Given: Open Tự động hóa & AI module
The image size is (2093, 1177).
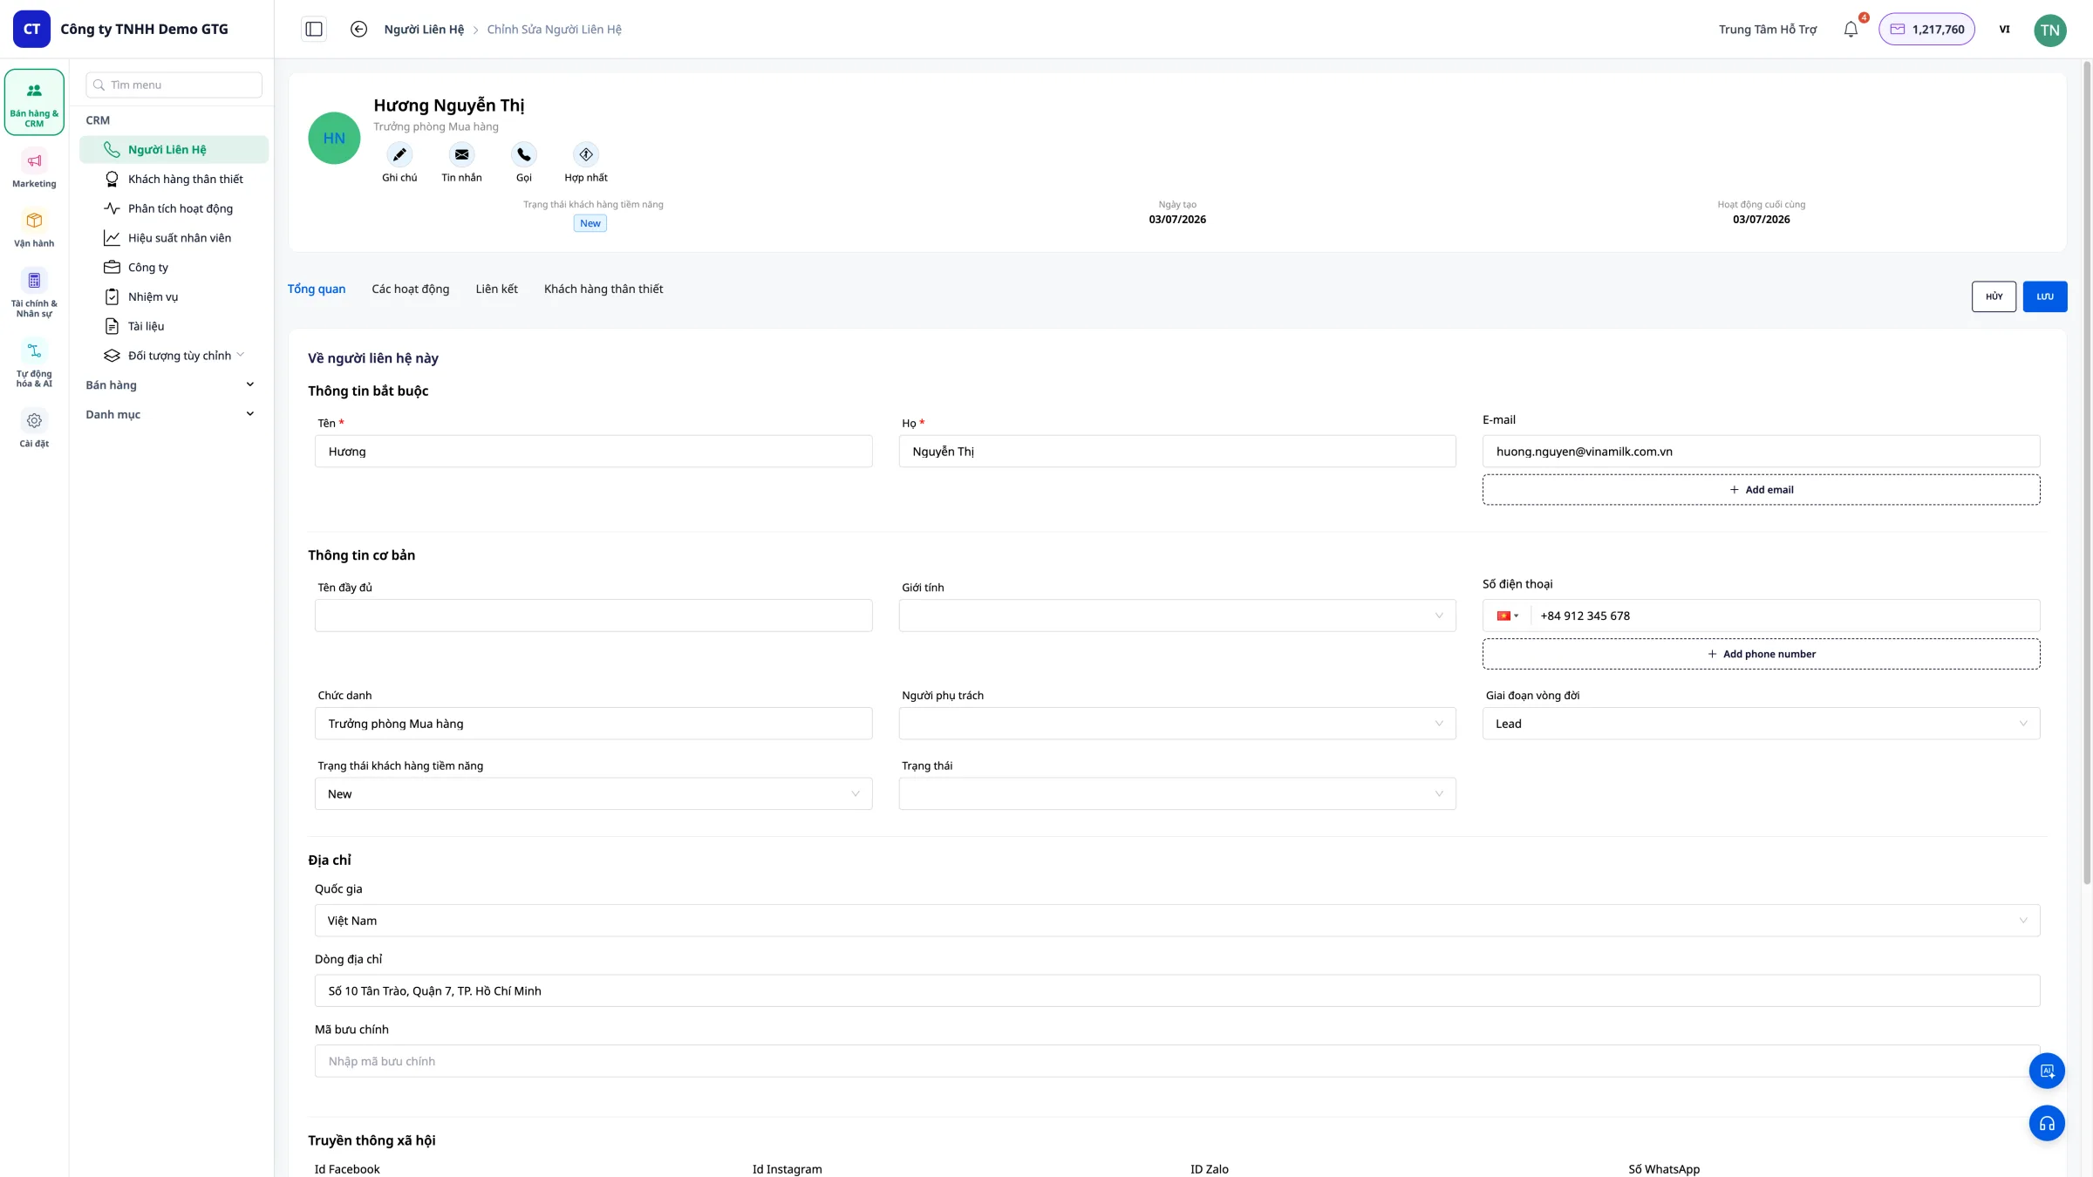Looking at the screenshot, I should point(34,364).
